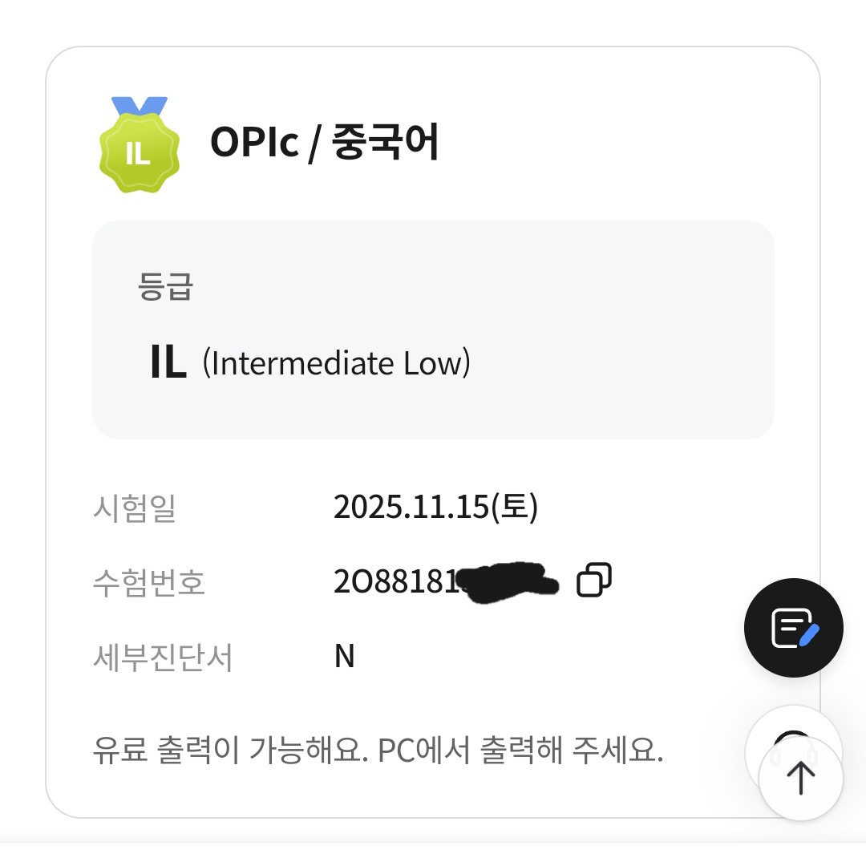
Task: Copy the exam registration number
Action: pos(594,580)
